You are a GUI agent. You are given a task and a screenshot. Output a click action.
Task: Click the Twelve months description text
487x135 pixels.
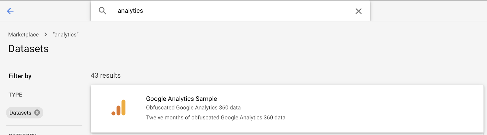(215, 117)
